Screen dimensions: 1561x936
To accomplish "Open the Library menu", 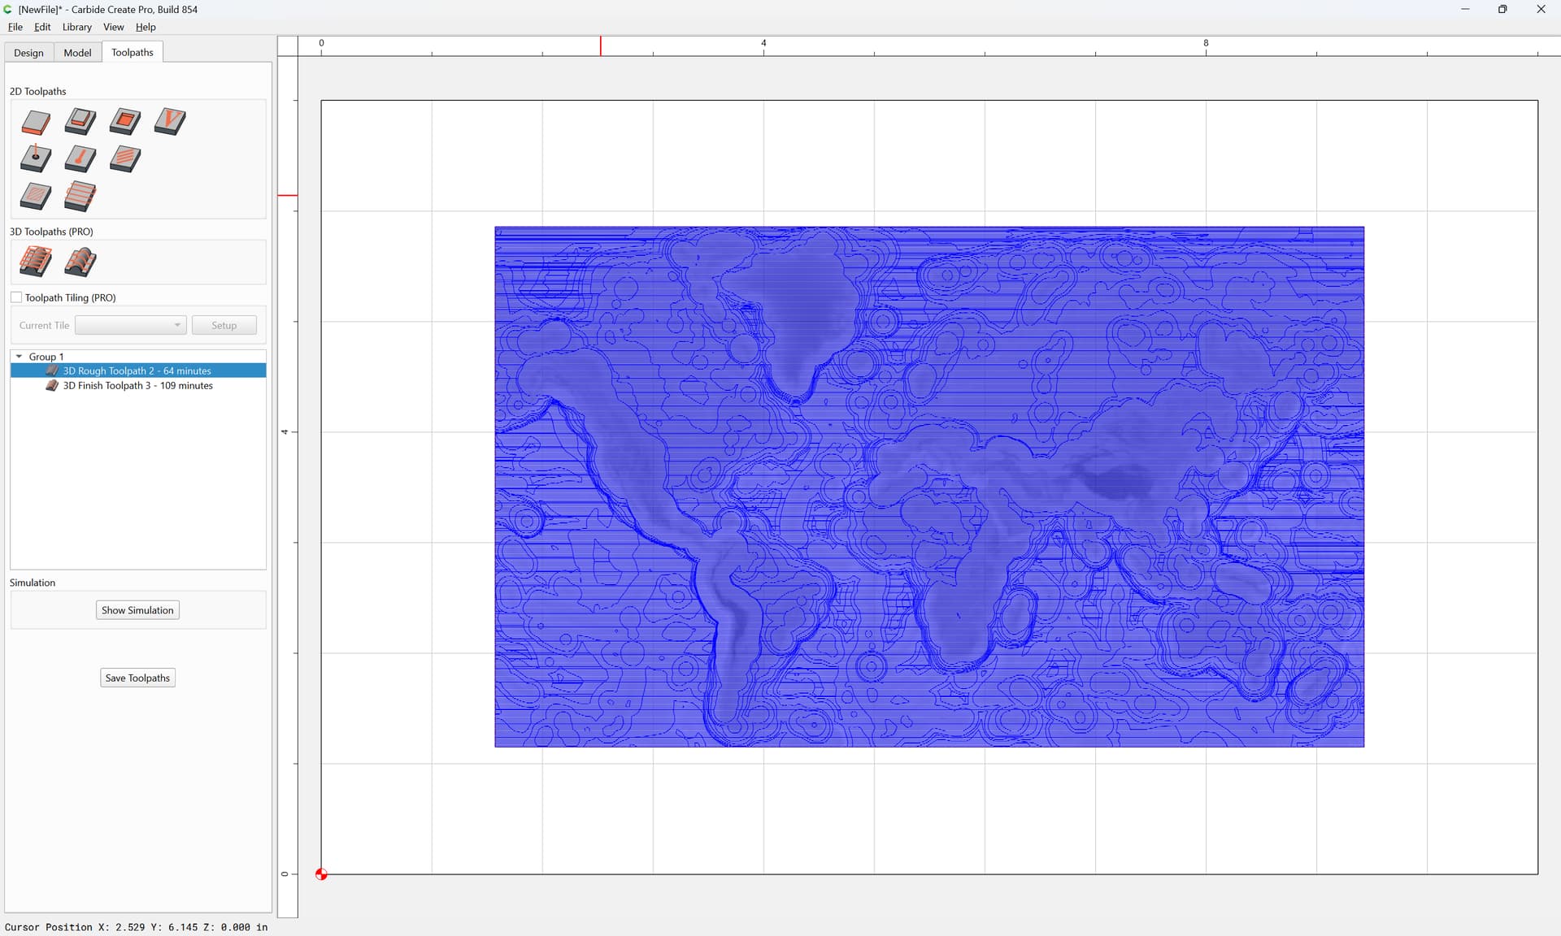I will tap(77, 27).
